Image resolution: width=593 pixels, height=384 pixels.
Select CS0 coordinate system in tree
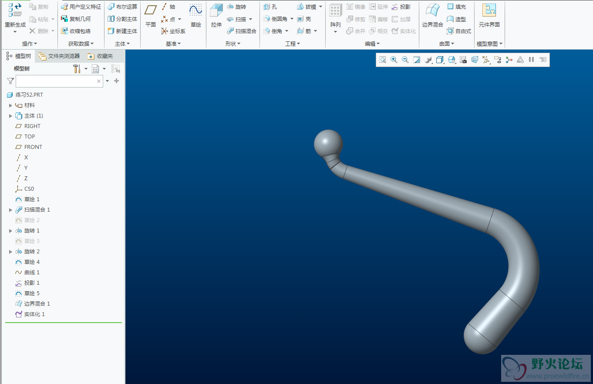point(24,189)
